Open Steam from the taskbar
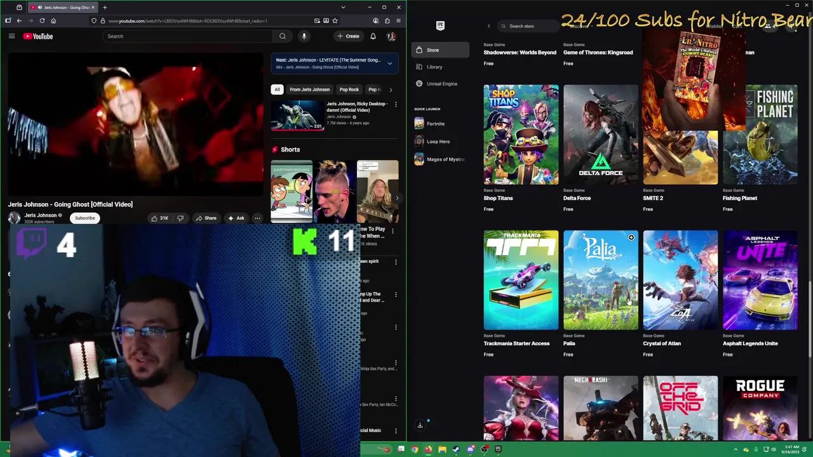This screenshot has height=457, width=813. pos(456,449)
